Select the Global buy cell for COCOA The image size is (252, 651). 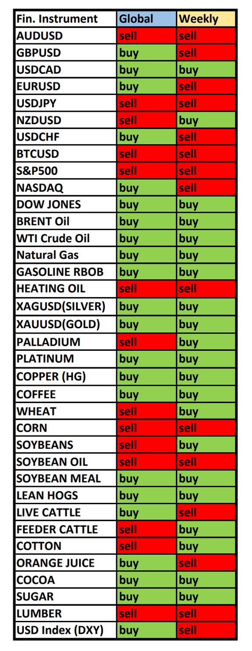pyautogui.click(x=147, y=580)
